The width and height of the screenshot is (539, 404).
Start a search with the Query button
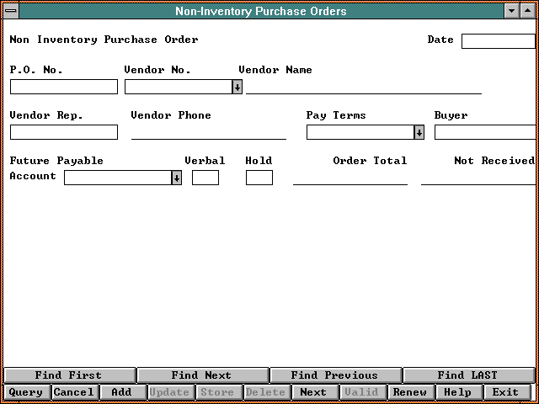tap(25, 392)
